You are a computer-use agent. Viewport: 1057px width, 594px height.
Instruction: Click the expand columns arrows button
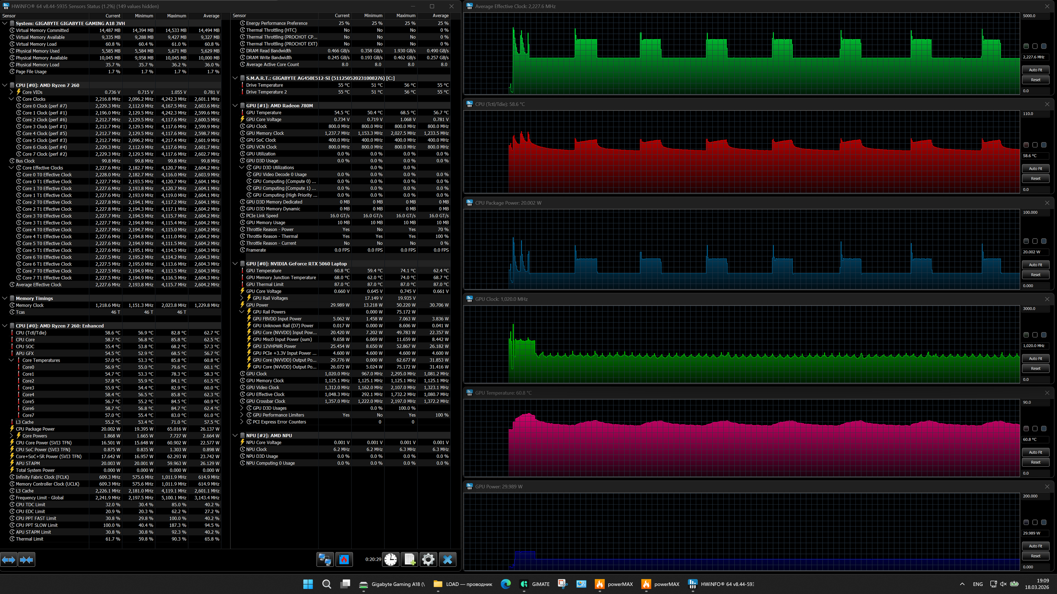(x=8, y=560)
